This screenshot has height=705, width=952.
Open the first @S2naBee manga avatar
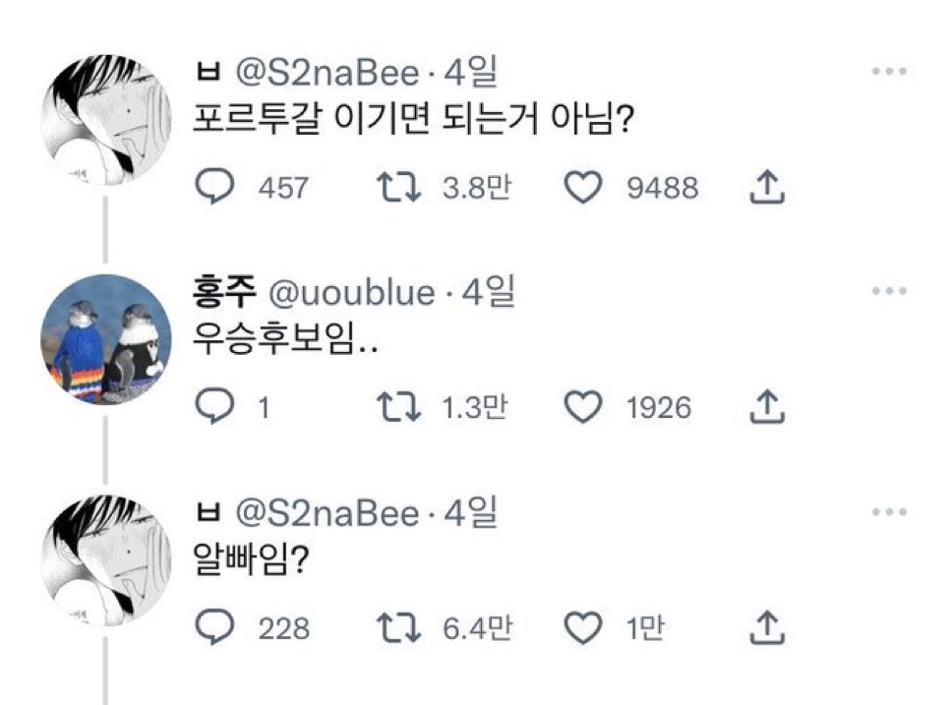click(x=106, y=120)
